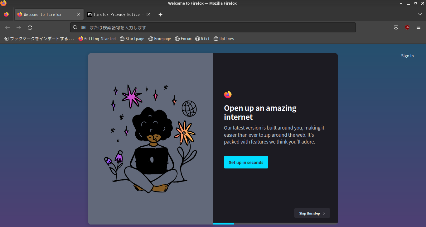
Task: Reload the current page
Action: point(30,28)
